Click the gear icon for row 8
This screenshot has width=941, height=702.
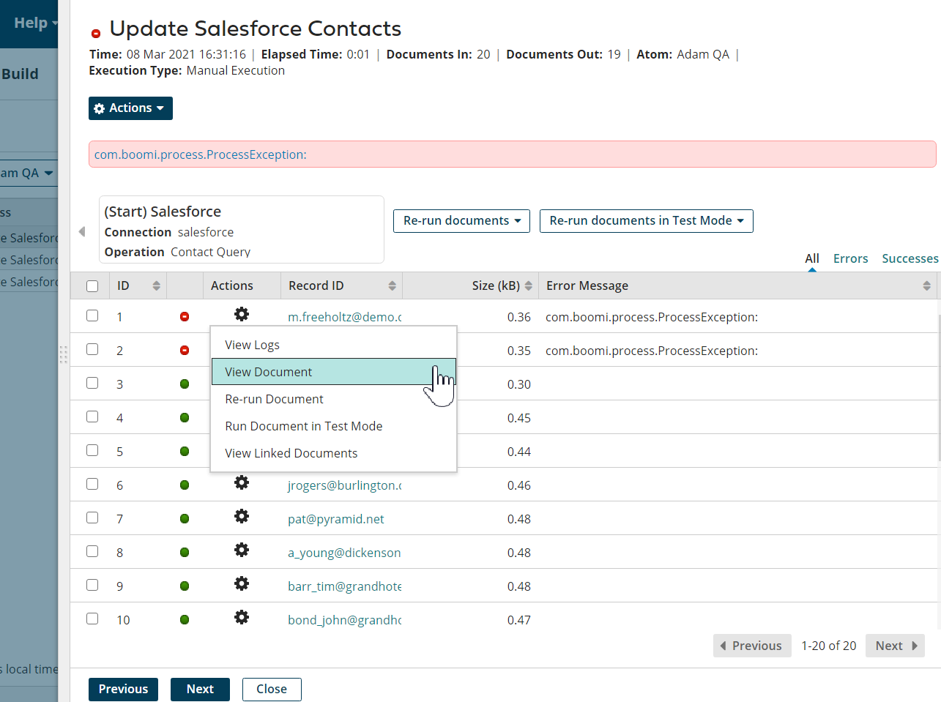pyautogui.click(x=242, y=550)
